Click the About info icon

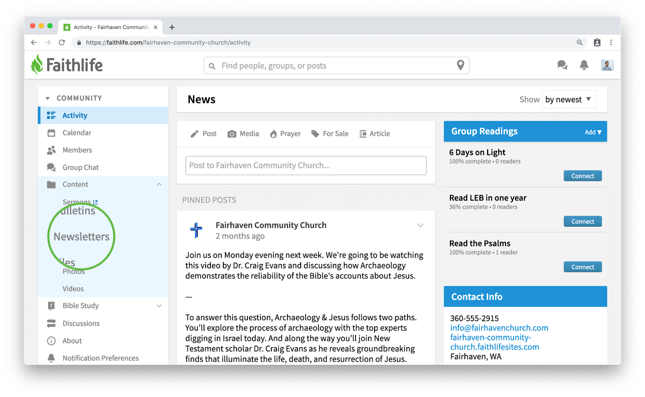pos(51,341)
